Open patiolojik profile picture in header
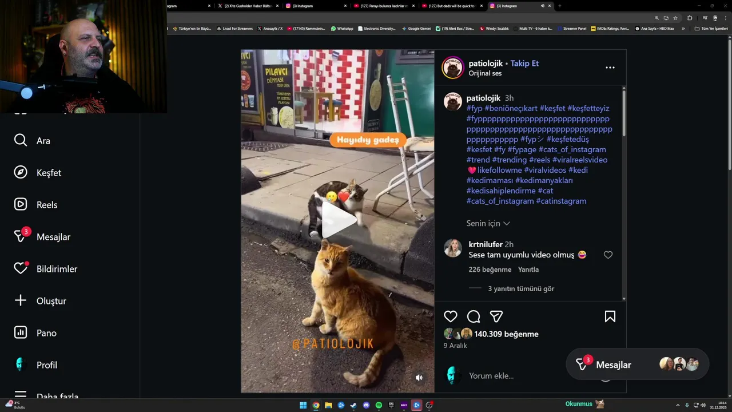 click(452, 68)
